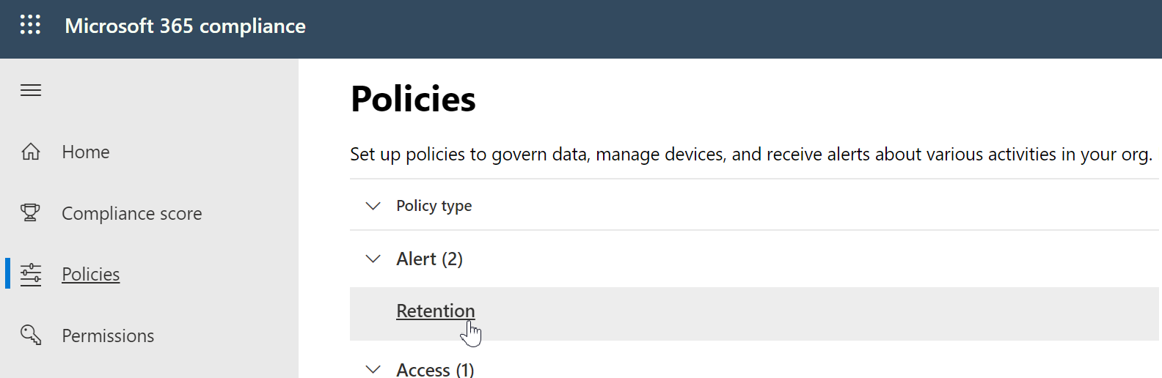The width and height of the screenshot is (1162, 378).
Task: Click the Compliance score trophy icon
Action: point(31,213)
